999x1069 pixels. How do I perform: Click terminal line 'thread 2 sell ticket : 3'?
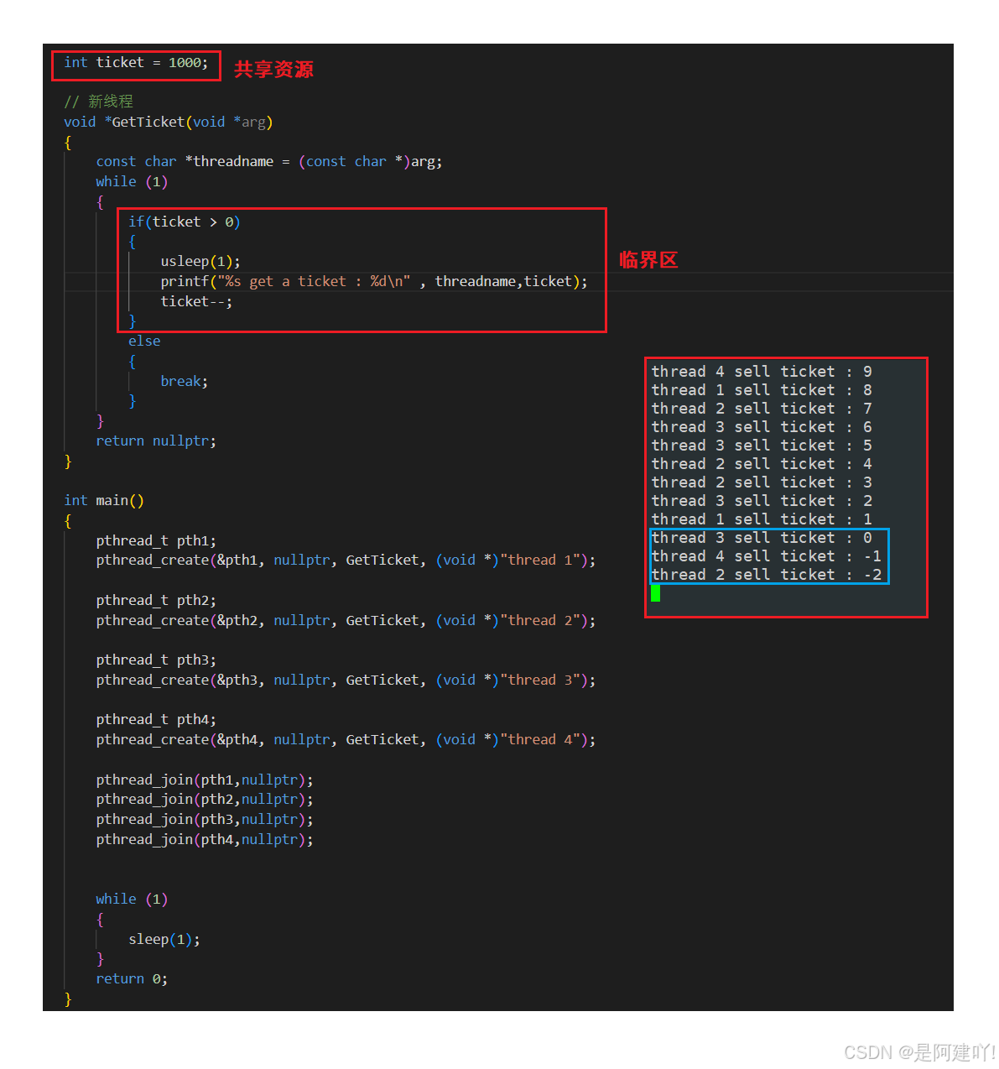[762, 482]
